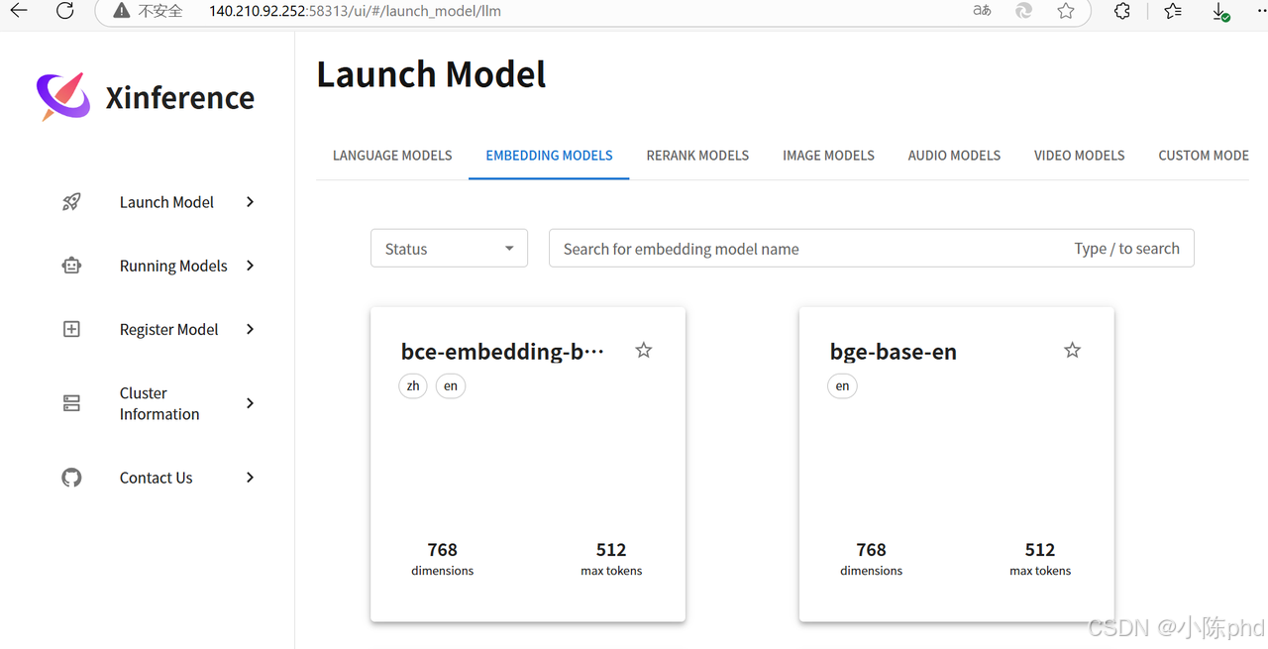The image size is (1268, 649).
Task: Open the Rerank Models tab
Action: click(697, 156)
